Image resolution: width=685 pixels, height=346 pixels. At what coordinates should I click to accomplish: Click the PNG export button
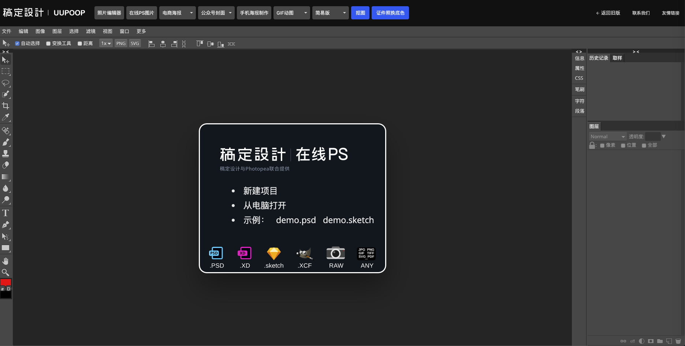(121, 44)
